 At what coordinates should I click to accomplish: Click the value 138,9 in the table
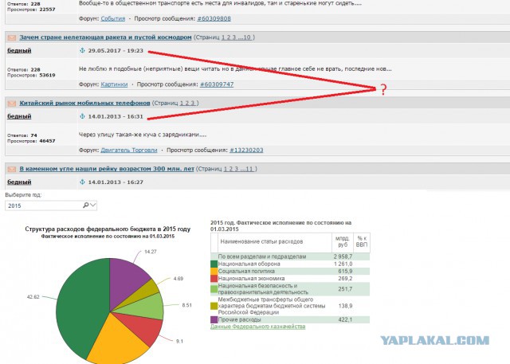(x=345, y=306)
